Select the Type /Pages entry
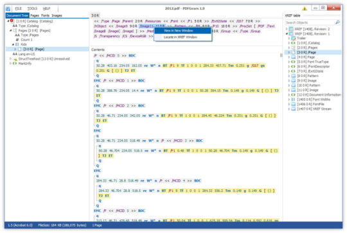Viewport: 347px width, 233px height. (27, 35)
